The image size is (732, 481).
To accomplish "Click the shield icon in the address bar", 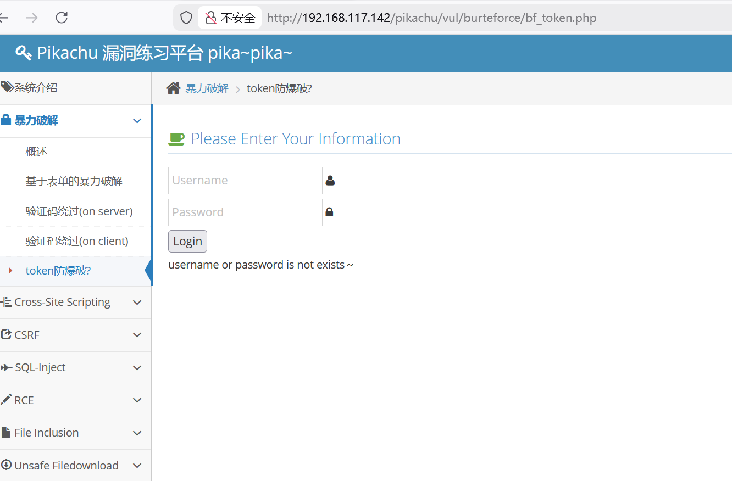I will tap(186, 18).
